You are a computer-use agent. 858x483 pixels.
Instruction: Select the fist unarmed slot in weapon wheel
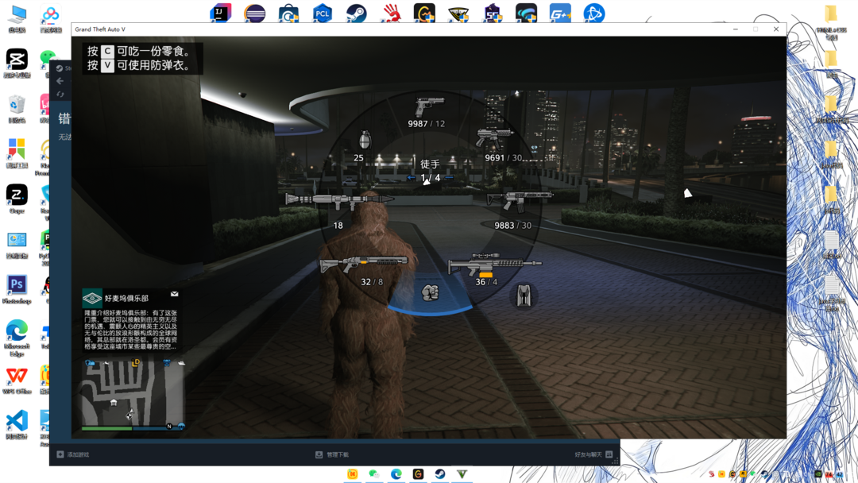tap(430, 292)
